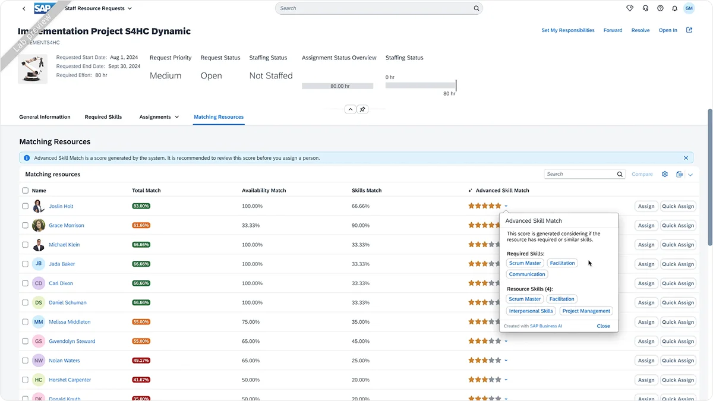Quick Assign Grace Morrison

(x=678, y=226)
